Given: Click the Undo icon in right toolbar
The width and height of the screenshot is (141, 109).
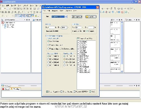Looking at the screenshot, I should tap(102, 8).
